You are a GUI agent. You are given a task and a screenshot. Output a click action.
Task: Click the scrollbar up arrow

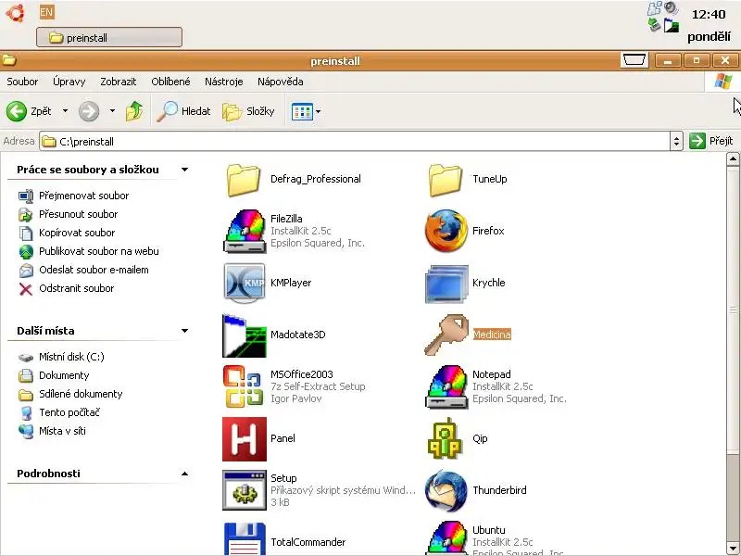point(733,159)
